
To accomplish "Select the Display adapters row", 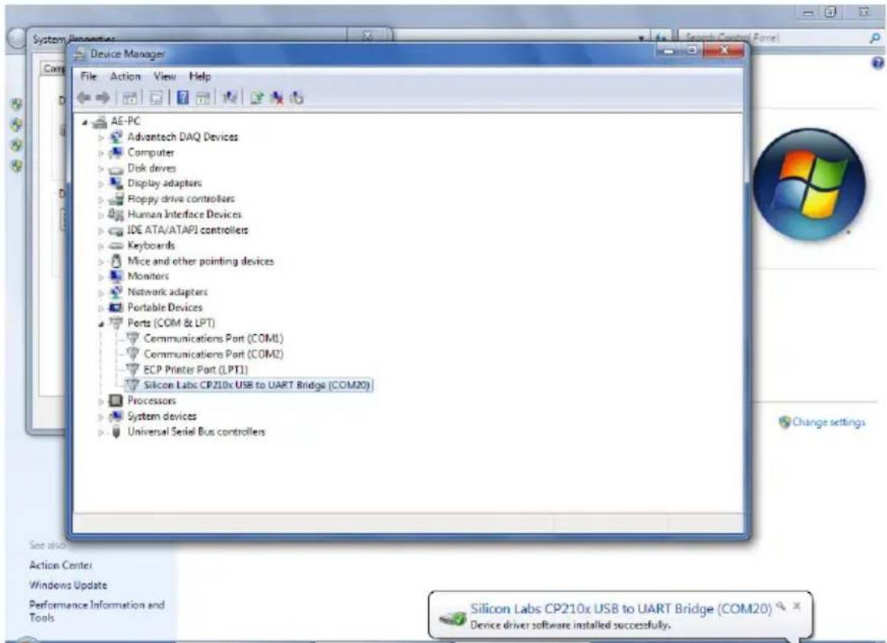I will point(164,183).
